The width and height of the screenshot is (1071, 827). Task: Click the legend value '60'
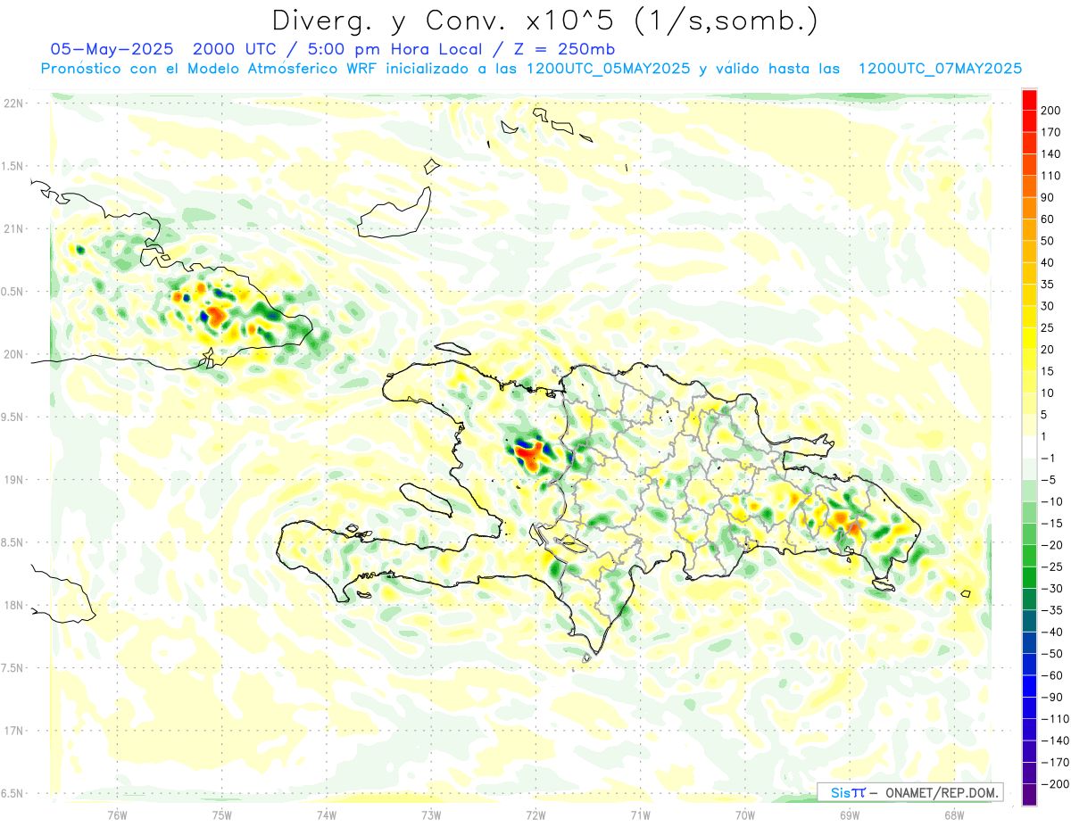pyautogui.click(x=1048, y=219)
